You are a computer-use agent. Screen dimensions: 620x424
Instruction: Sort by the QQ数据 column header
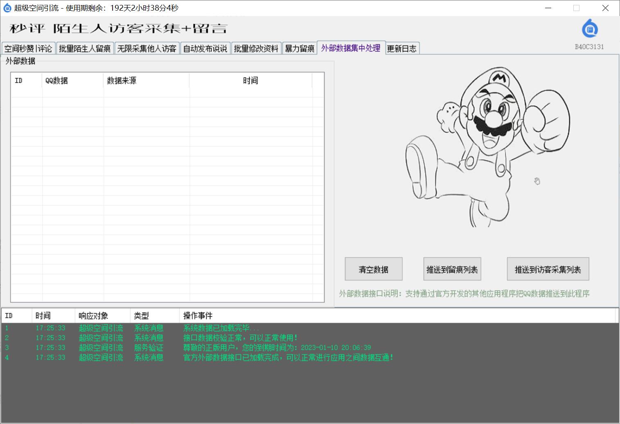point(56,81)
